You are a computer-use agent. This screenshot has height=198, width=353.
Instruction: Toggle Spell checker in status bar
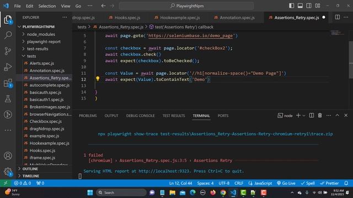pos(308,183)
